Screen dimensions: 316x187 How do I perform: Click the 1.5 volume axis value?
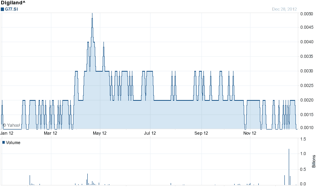[303, 139]
